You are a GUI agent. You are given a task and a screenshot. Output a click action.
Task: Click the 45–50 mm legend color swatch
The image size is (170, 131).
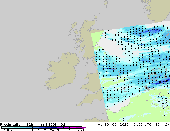(79, 128)
